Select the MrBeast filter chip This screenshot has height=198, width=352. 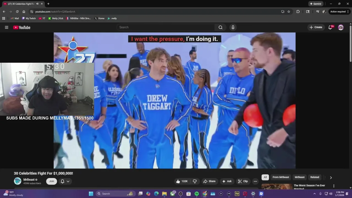coord(299,177)
